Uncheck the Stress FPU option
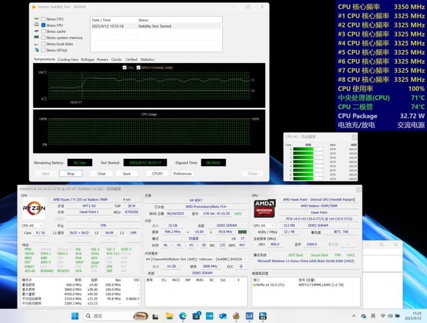The image size is (427, 323). [44, 25]
